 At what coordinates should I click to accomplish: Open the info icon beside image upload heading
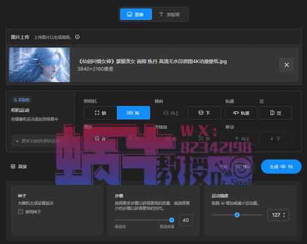point(77,37)
